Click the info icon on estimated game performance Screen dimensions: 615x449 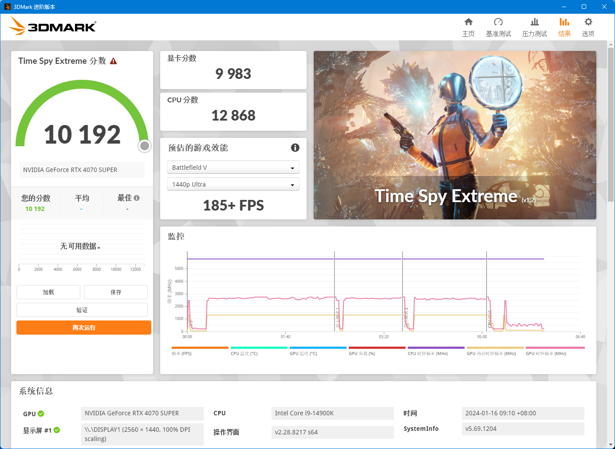pyautogui.click(x=295, y=148)
